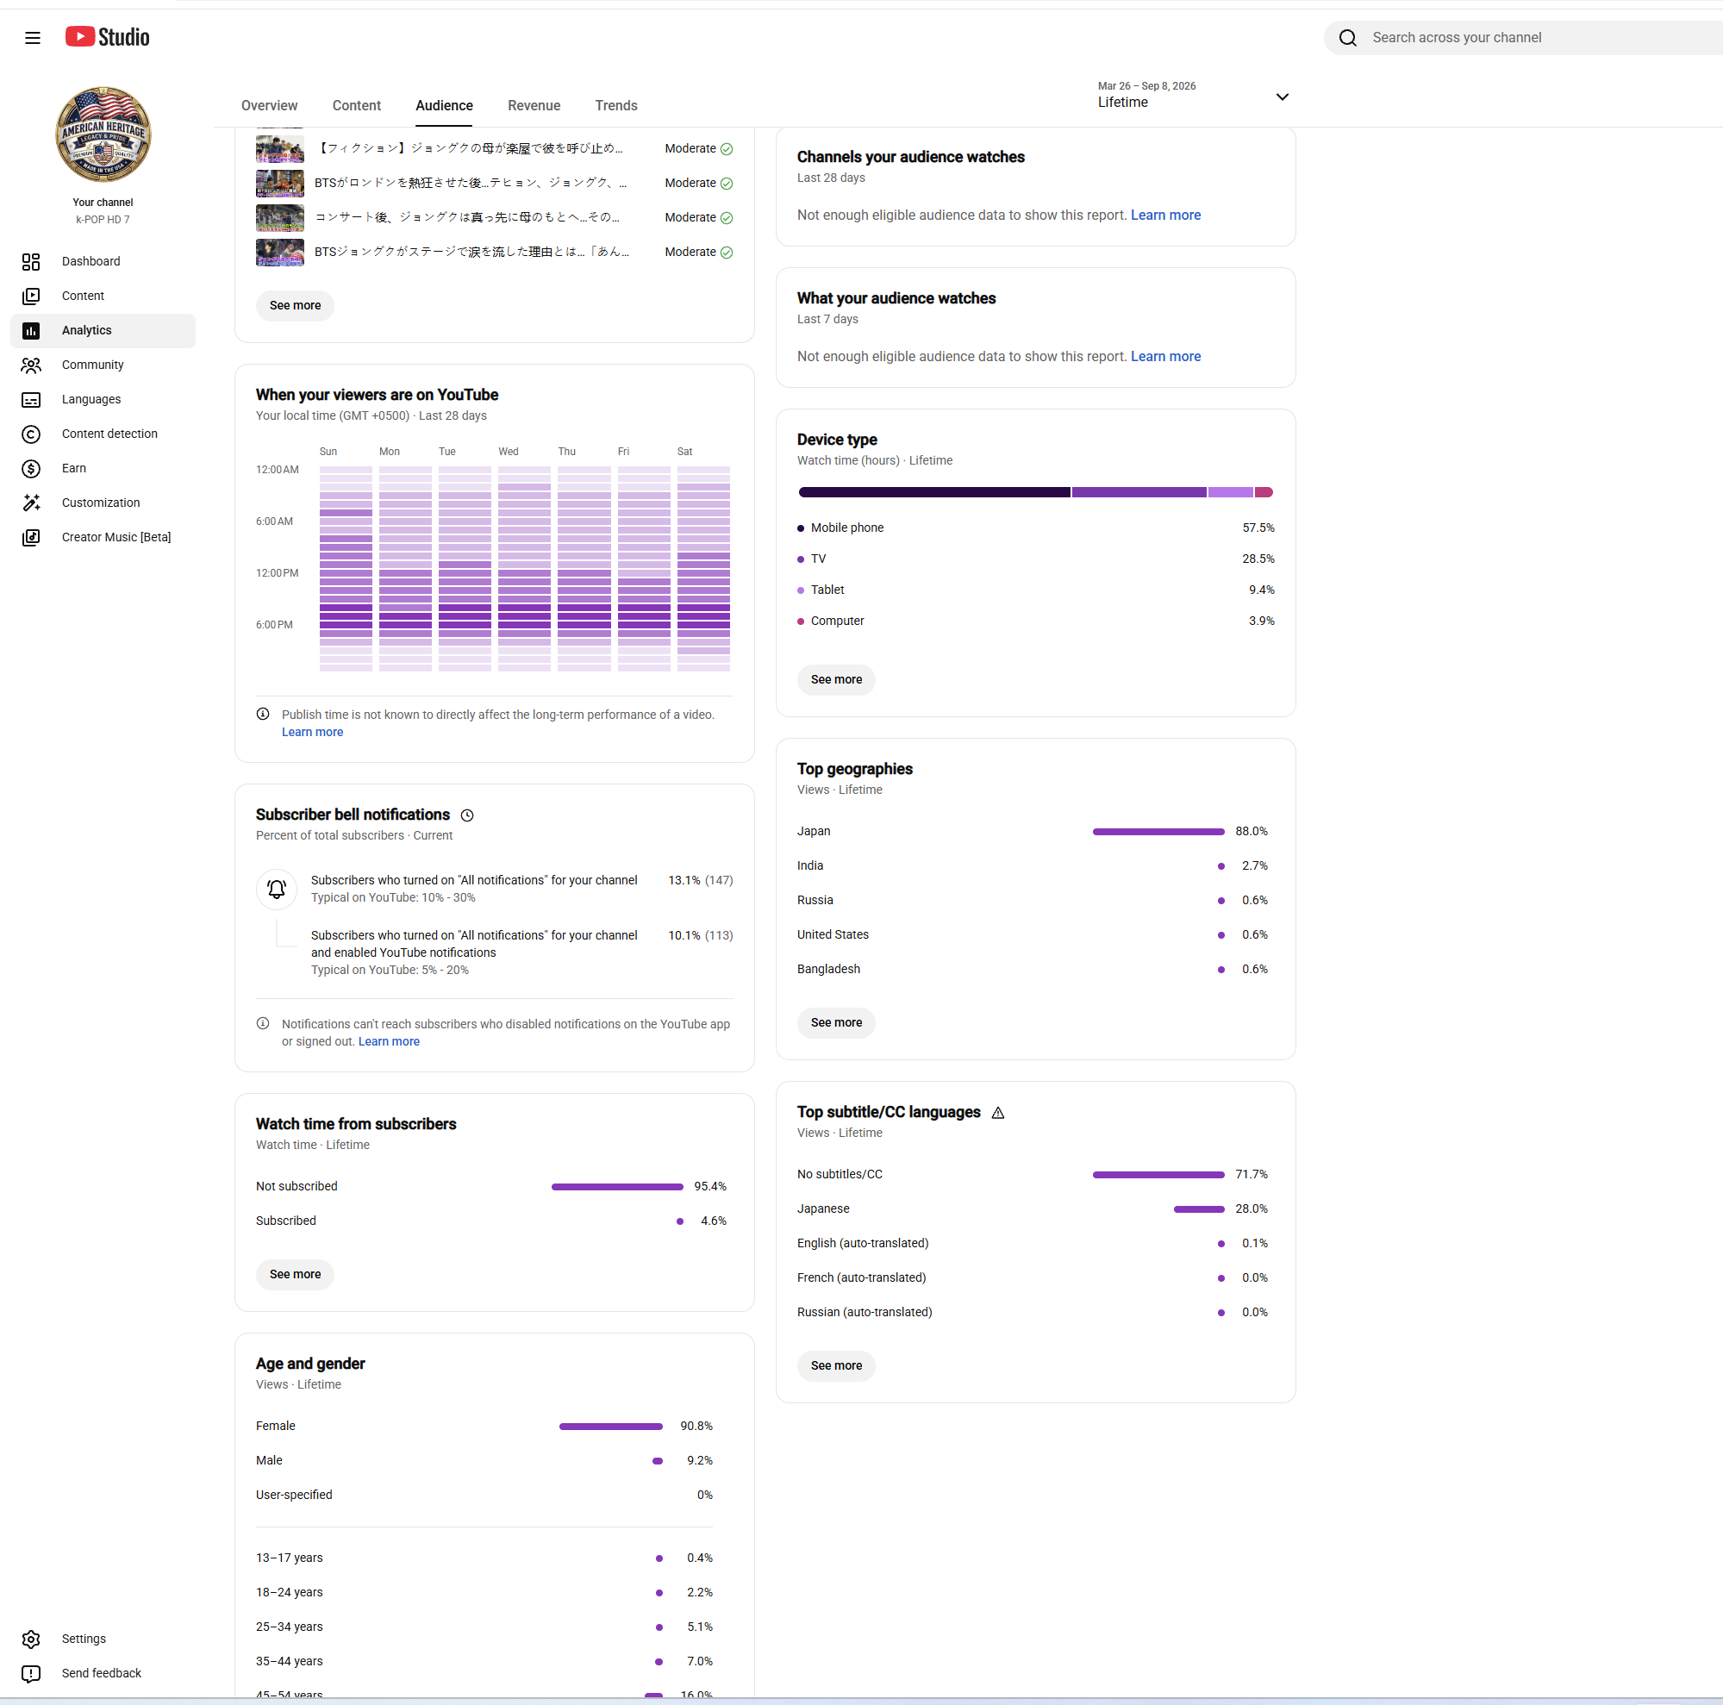Click the Send feedback icon

[31, 1674]
